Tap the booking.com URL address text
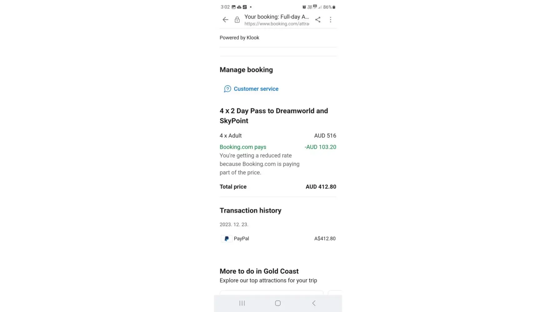This screenshot has height=312, width=556. coord(276,24)
